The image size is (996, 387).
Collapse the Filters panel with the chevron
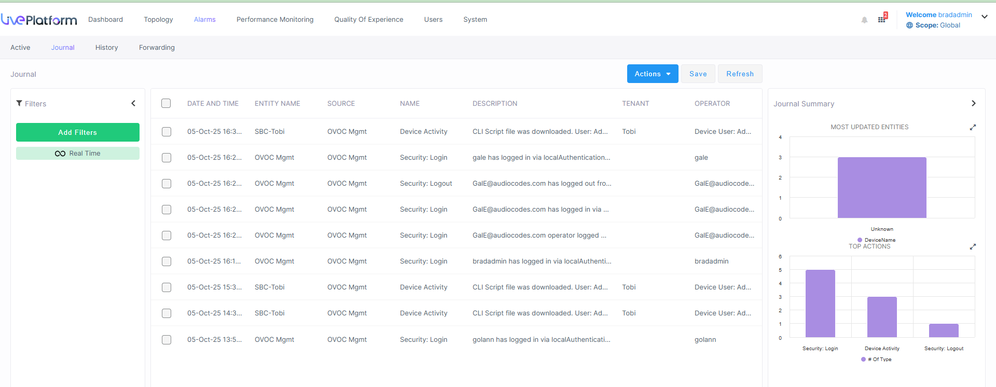click(x=133, y=103)
